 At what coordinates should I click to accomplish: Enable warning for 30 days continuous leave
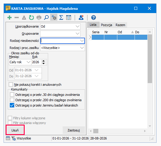tap(12, 94)
